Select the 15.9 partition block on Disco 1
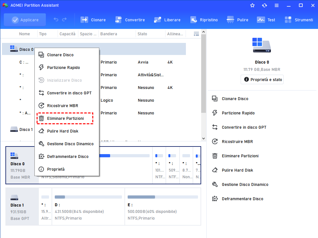The width and height of the screenshot is (318, 238). pyautogui.click(x=45, y=207)
